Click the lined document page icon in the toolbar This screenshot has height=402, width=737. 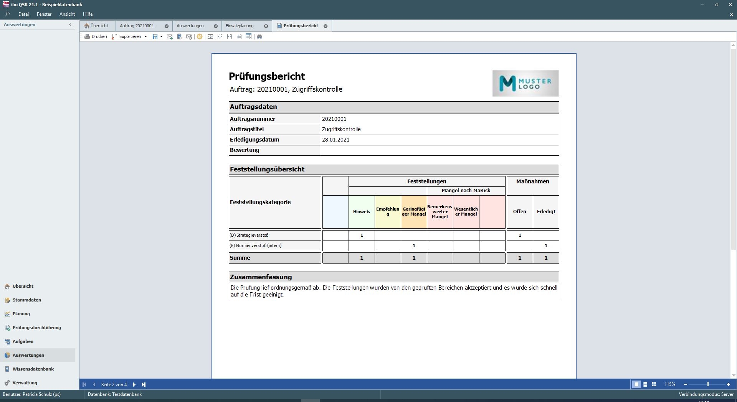pos(239,36)
